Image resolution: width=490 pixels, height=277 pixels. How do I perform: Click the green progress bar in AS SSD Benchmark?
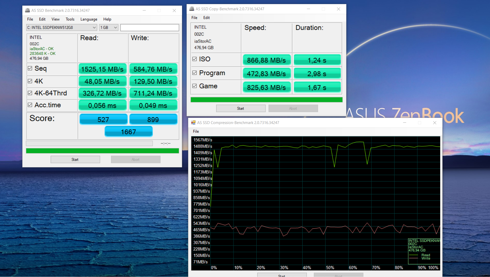click(102, 151)
